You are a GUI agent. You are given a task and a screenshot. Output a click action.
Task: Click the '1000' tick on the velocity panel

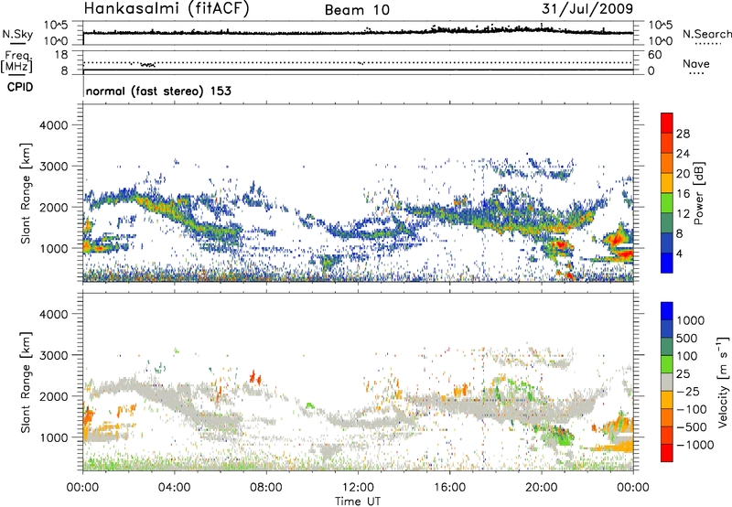click(x=53, y=437)
